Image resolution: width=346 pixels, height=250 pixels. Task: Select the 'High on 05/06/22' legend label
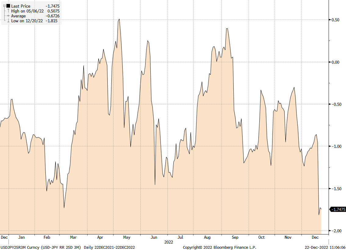click(27, 11)
